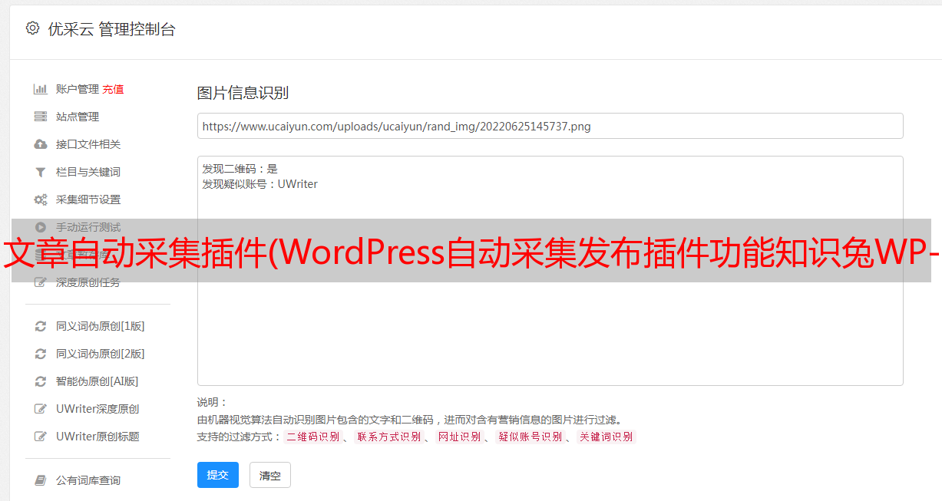Click the gear icon beside 优采云 管理控制台
This screenshot has width=942, height=501.
click(32, 28)
